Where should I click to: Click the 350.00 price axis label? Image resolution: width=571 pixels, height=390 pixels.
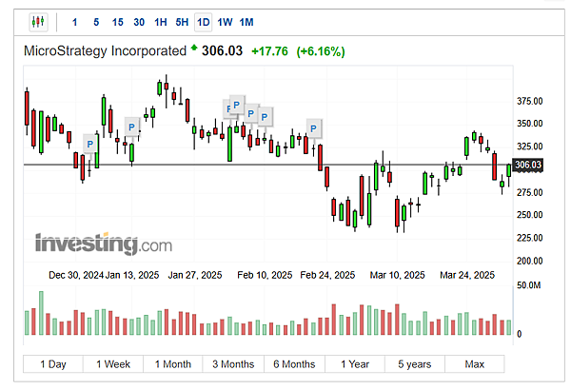[530, 124]
